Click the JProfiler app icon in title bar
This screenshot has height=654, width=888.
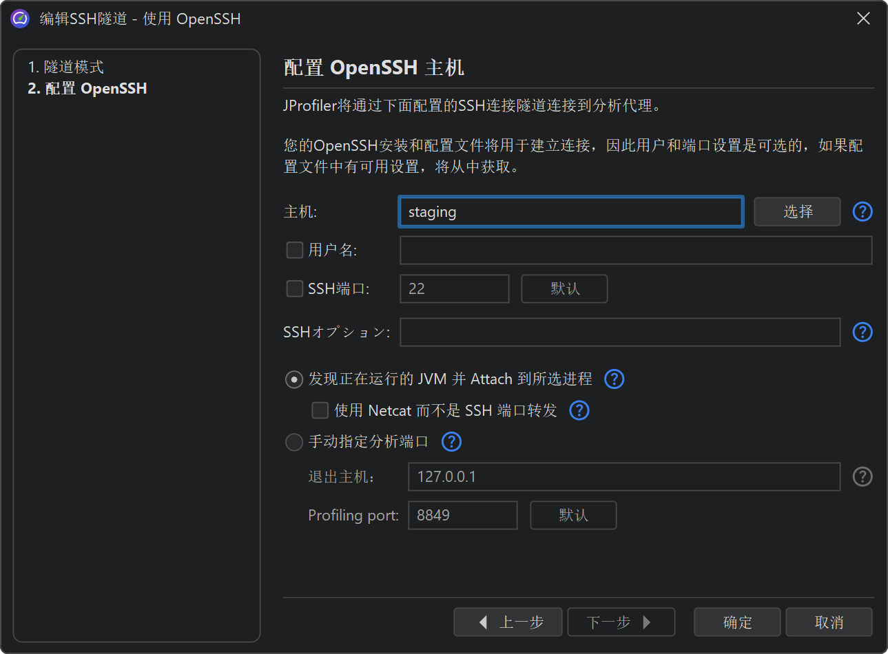point(20,19)
